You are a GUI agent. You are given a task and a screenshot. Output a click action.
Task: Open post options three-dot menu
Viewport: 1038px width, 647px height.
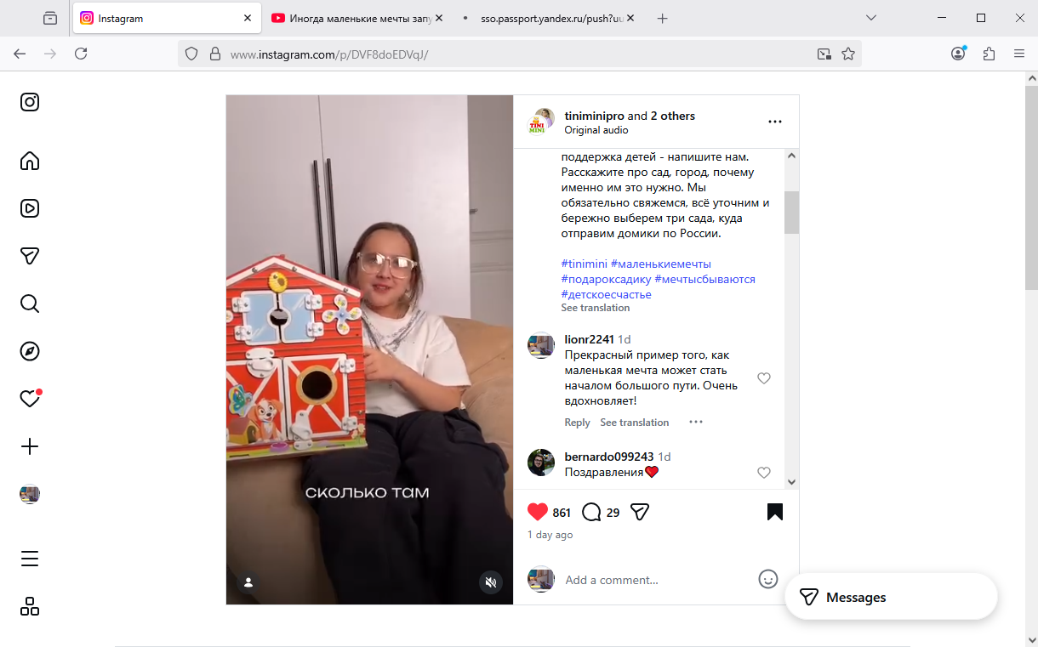[x=775, y=122]
